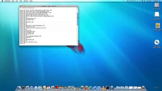Click the YAHOO.COM.ACCUTAXSERVICES.COM line
Viewport: 162px width, 91px height.
[x=28, y=42]
